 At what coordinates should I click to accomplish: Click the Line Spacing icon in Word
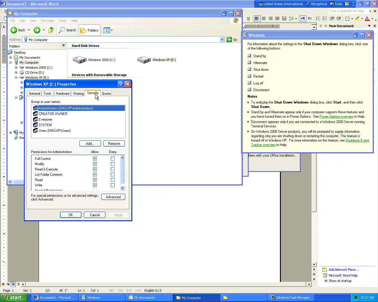pyautogui.click(x=291, y=19)
